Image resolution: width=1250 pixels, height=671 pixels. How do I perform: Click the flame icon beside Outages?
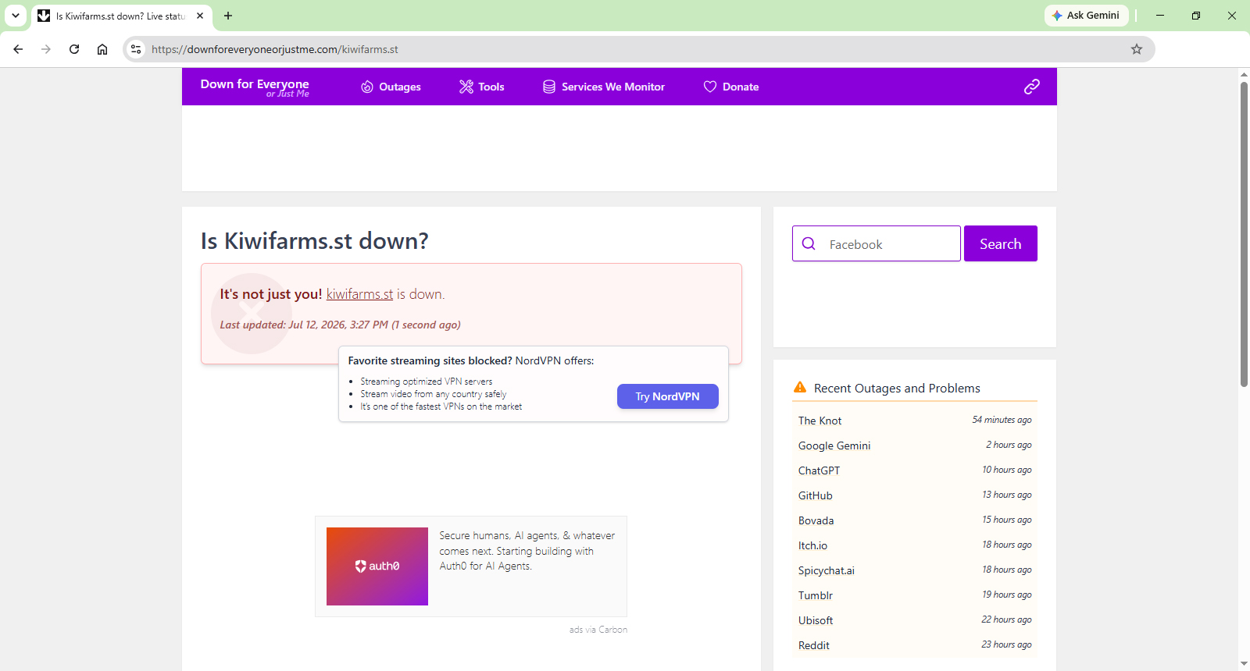point(367,87)
